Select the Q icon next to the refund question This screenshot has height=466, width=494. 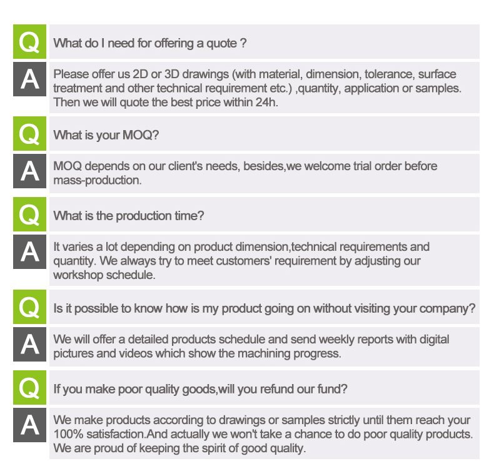coord(29,388)
